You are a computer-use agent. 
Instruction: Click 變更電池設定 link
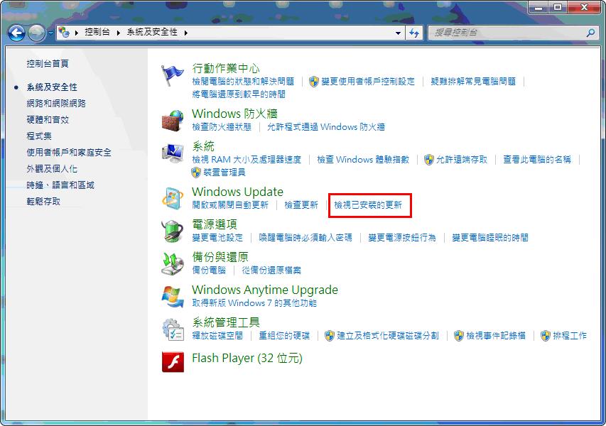click(x=217, y=238)
